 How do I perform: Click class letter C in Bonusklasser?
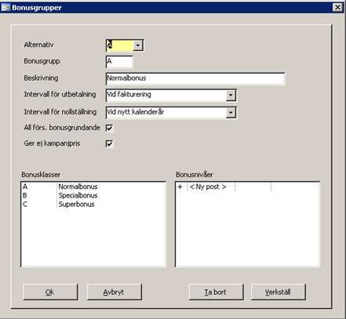point(25,205)
